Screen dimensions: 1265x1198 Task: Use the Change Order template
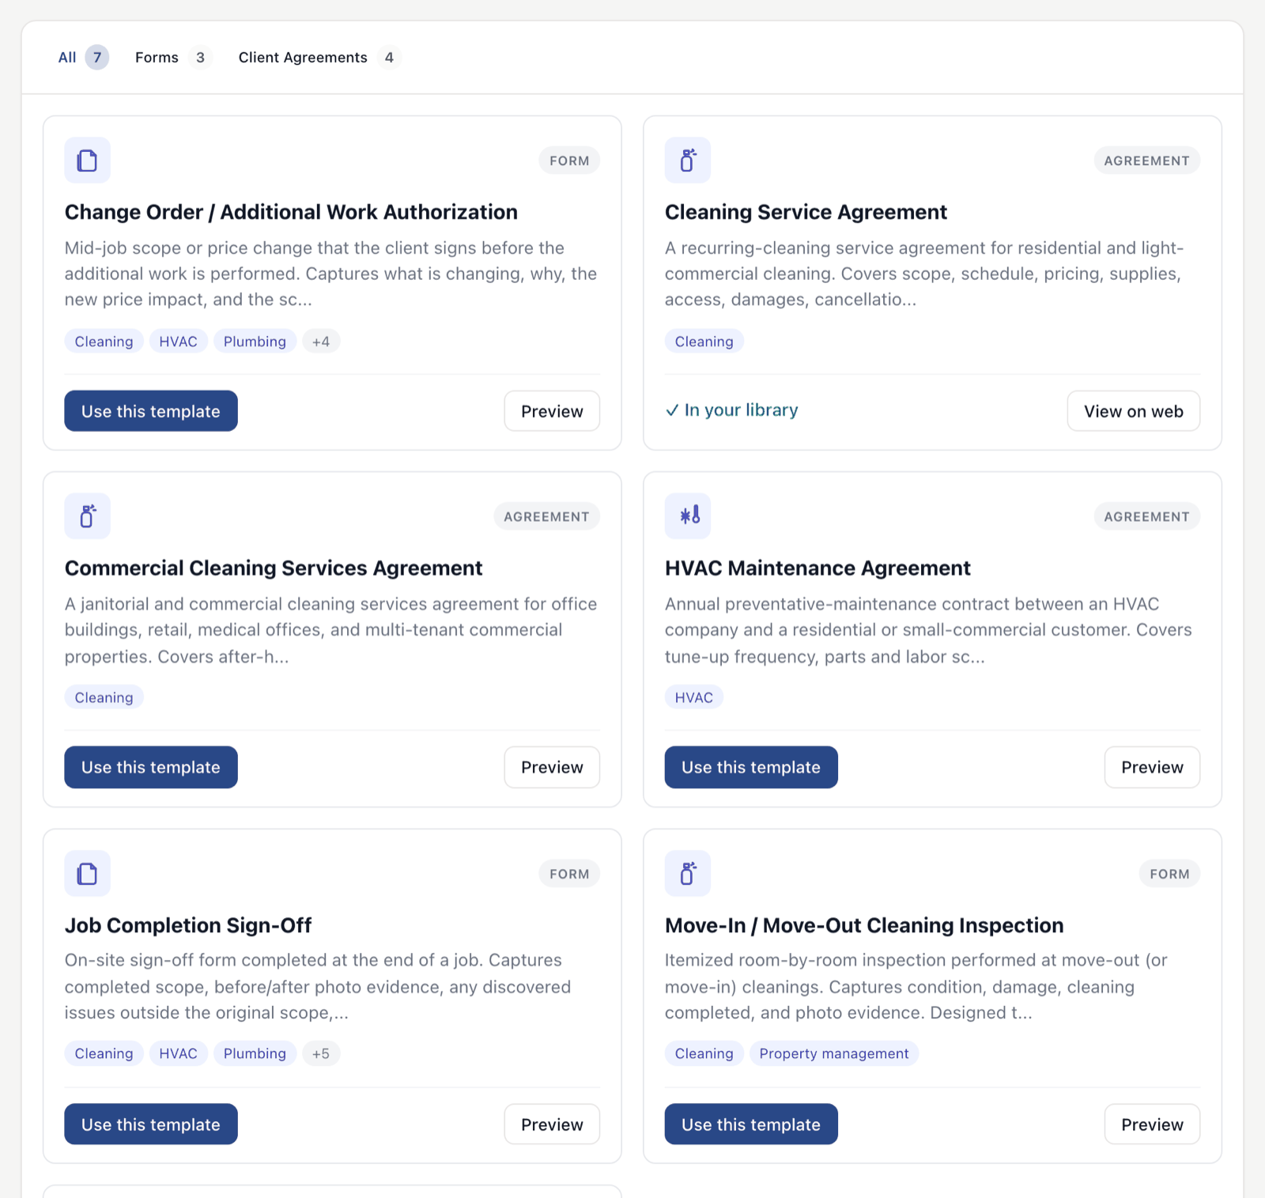pyautogui.click(x=151, y=411)
